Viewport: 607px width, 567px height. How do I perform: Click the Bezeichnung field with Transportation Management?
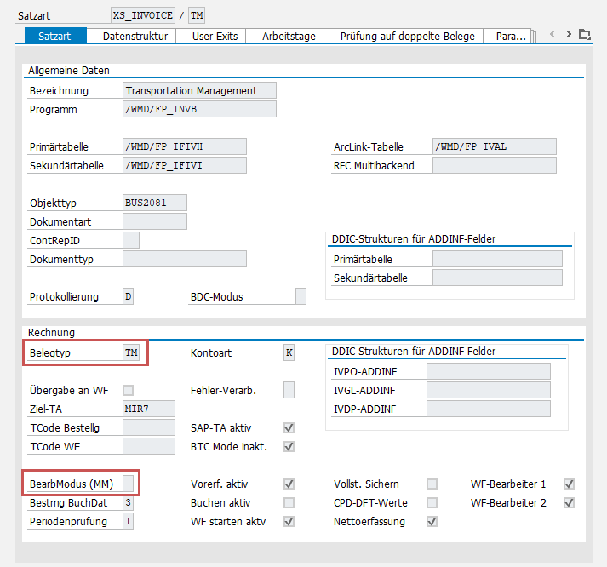[x=199, y=90]
